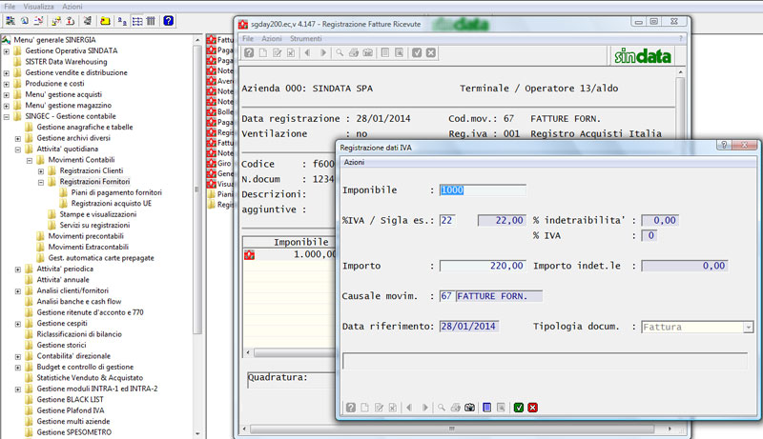Click horizontal scrollbar of Registrazione Fatture window
763x439 pixels.
tap(451, 429)
